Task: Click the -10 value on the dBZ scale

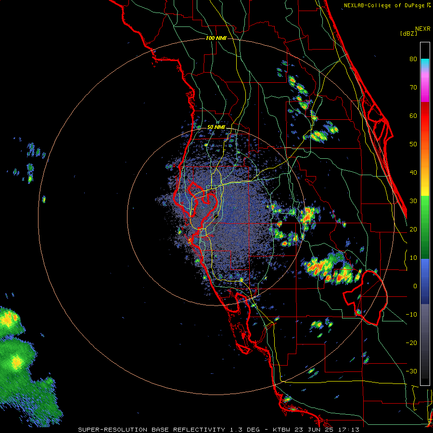Action: 411,315
